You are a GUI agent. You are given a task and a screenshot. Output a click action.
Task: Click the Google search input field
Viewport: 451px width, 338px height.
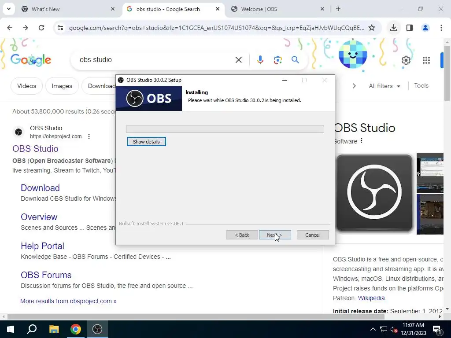click(x=155, y=60)
